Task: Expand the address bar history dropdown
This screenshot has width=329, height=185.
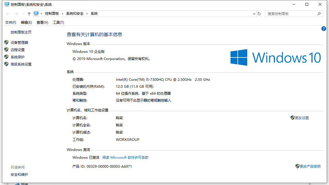Action: [x=254, y=14]
